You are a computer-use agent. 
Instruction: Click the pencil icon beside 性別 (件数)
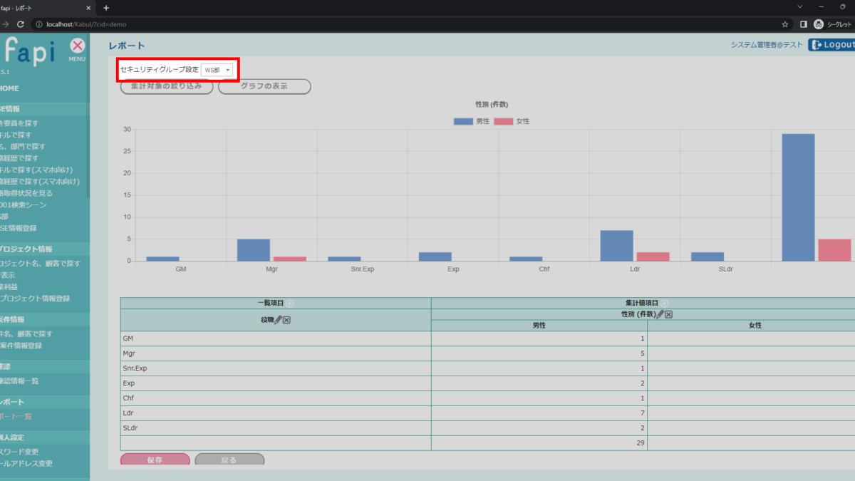pyautogui.click(x=660, y=314)
